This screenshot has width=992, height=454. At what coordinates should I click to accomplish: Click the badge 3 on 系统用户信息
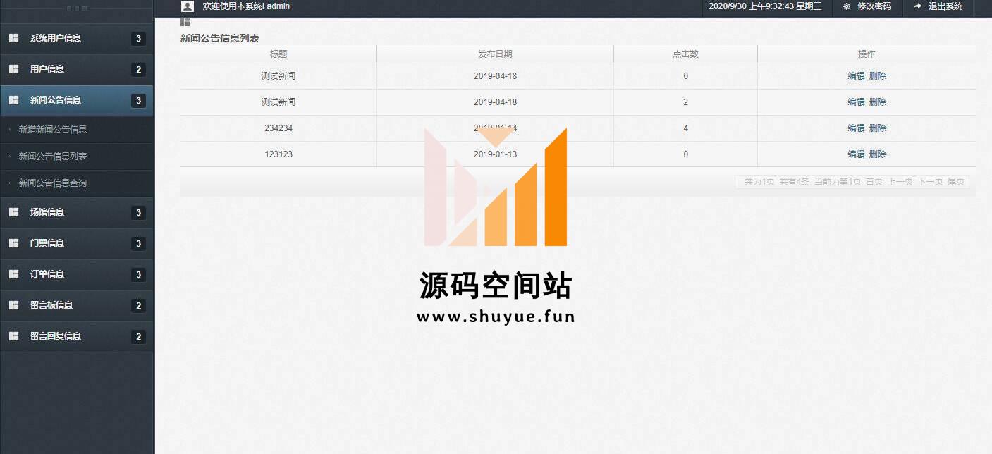point(138,39)
